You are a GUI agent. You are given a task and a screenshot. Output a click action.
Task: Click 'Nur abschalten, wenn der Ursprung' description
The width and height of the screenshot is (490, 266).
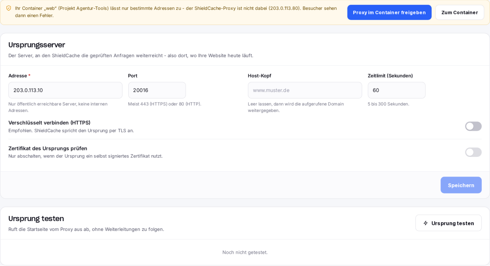pos(85,156)
